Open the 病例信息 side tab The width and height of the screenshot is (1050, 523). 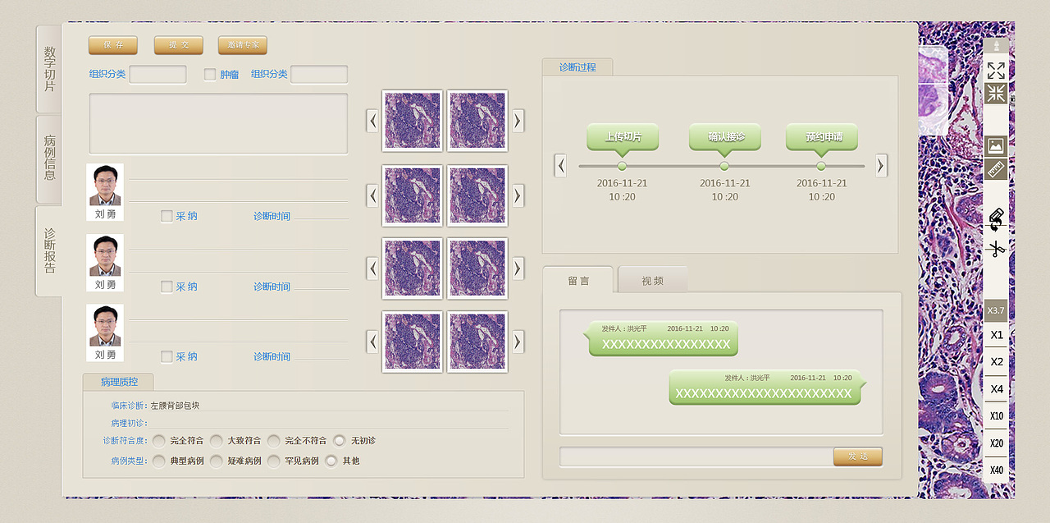[x=49, y=158]
